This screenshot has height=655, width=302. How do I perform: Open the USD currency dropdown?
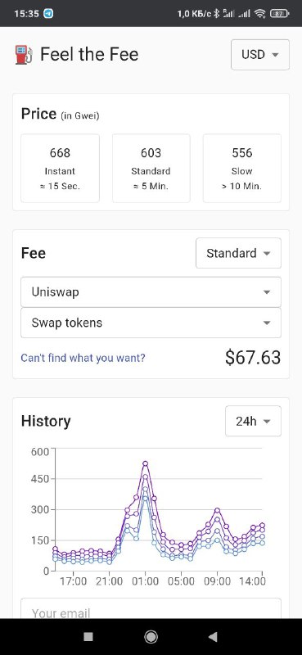pos(259,55)
